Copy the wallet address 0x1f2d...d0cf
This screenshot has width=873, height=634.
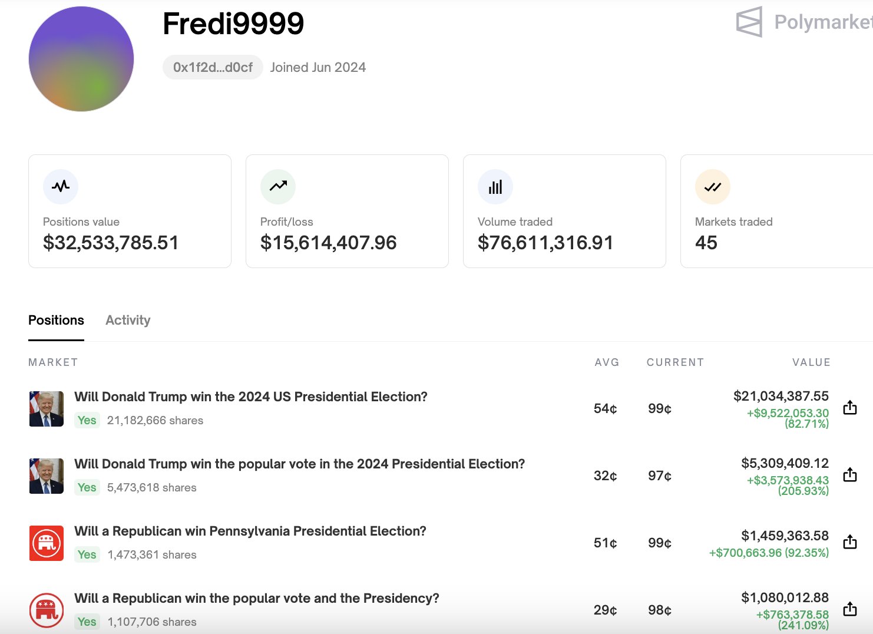(213, 68)
